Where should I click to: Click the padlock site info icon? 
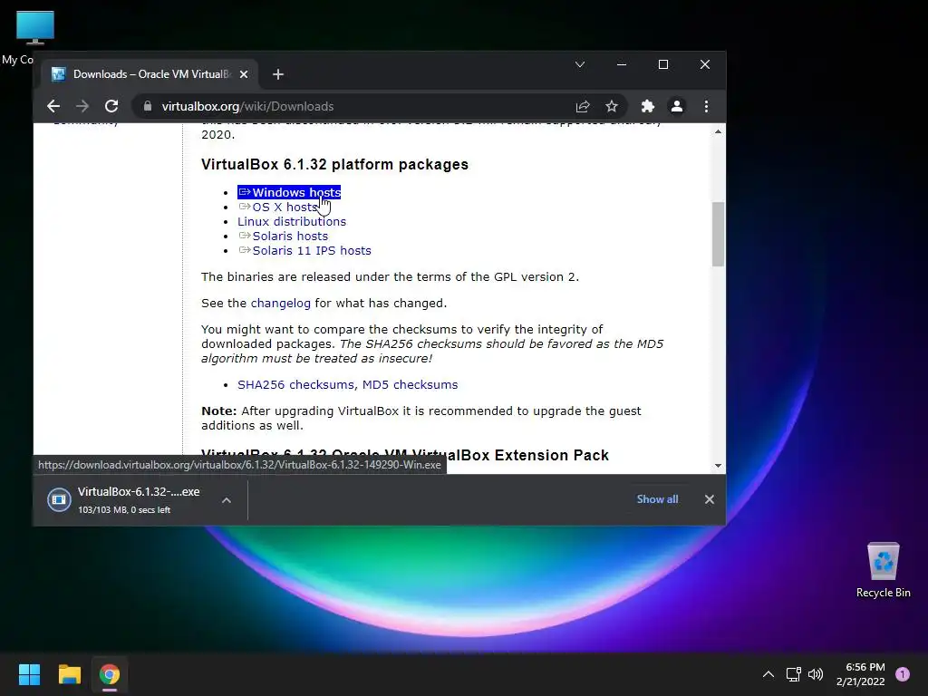pyautogui.click(x=148, y=107)
